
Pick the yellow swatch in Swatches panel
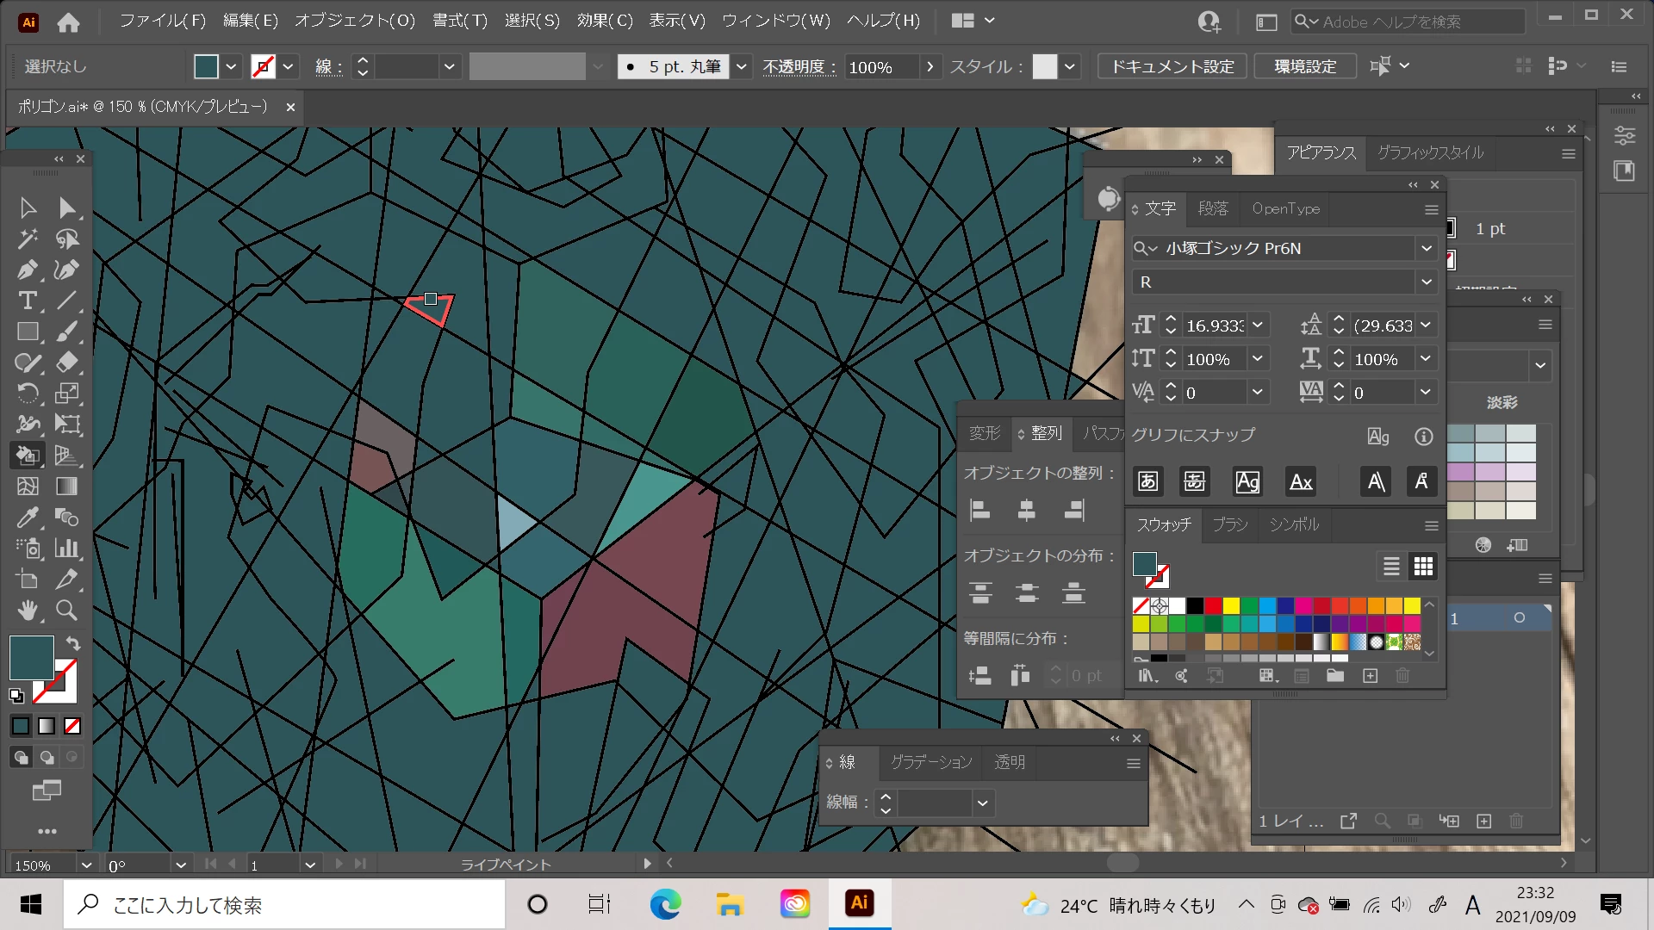(x=1231, y=605)
